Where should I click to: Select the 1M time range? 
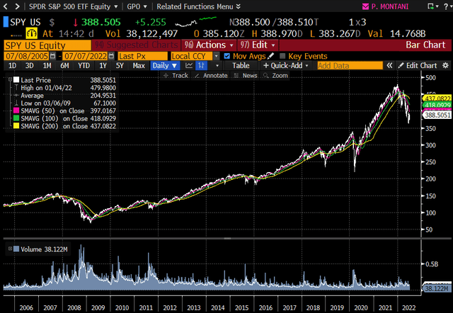click(x=47, y=66)
